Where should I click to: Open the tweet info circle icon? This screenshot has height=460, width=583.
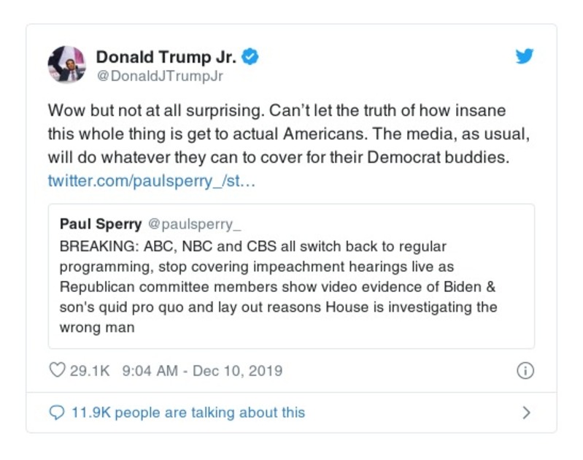click(x=525, y=370)
